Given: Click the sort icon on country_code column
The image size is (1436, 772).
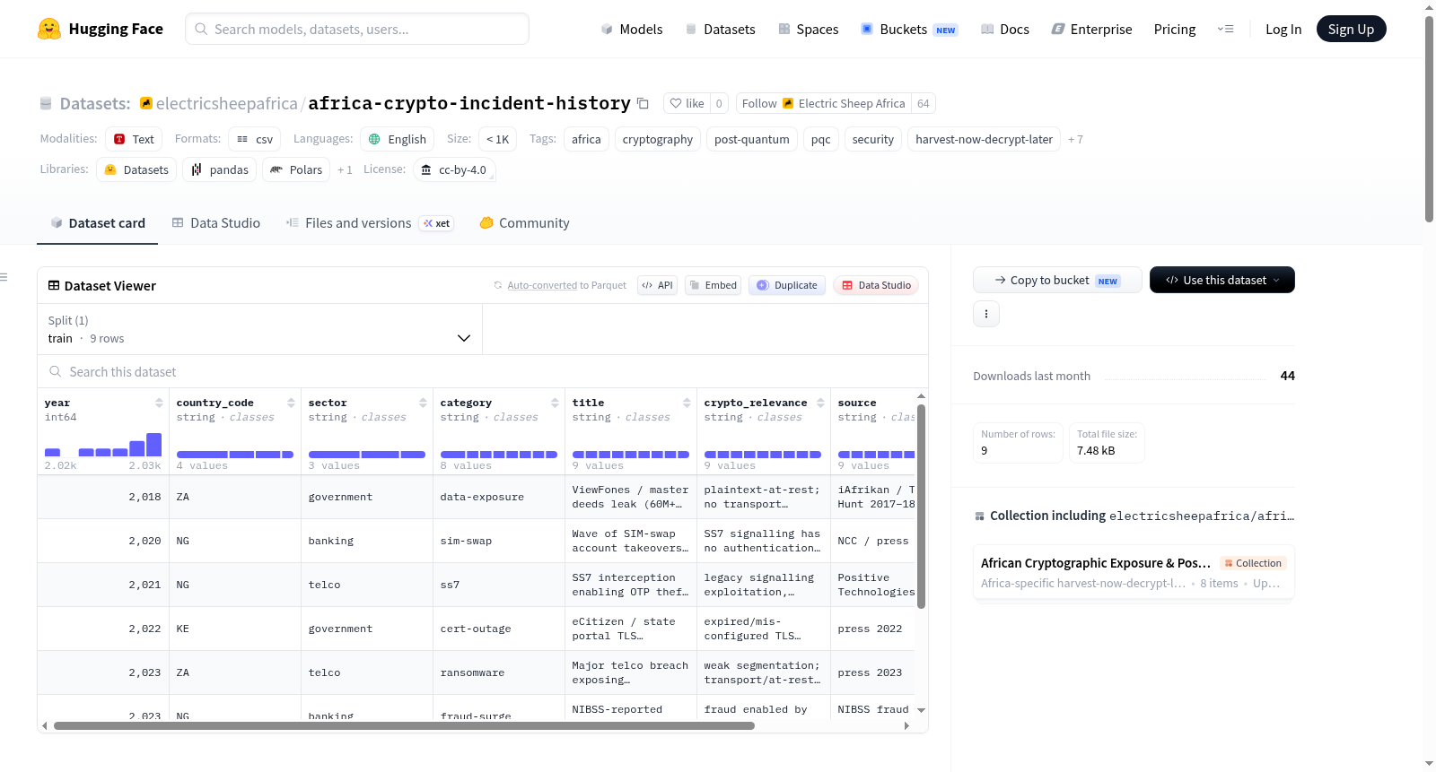Looking at the screenshot, I should pos(291,403).
